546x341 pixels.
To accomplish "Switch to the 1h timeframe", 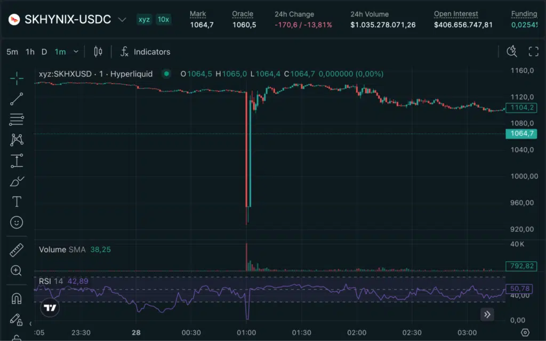I will [x=30, y=52].
